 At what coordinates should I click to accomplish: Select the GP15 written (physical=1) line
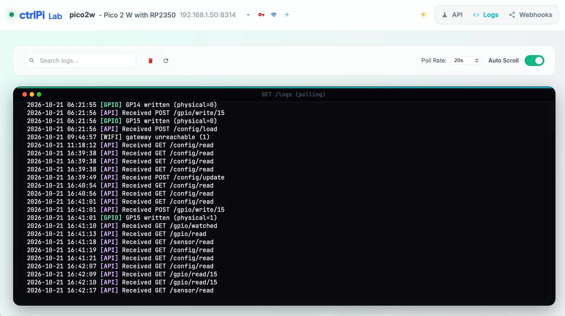coord(122,218)
